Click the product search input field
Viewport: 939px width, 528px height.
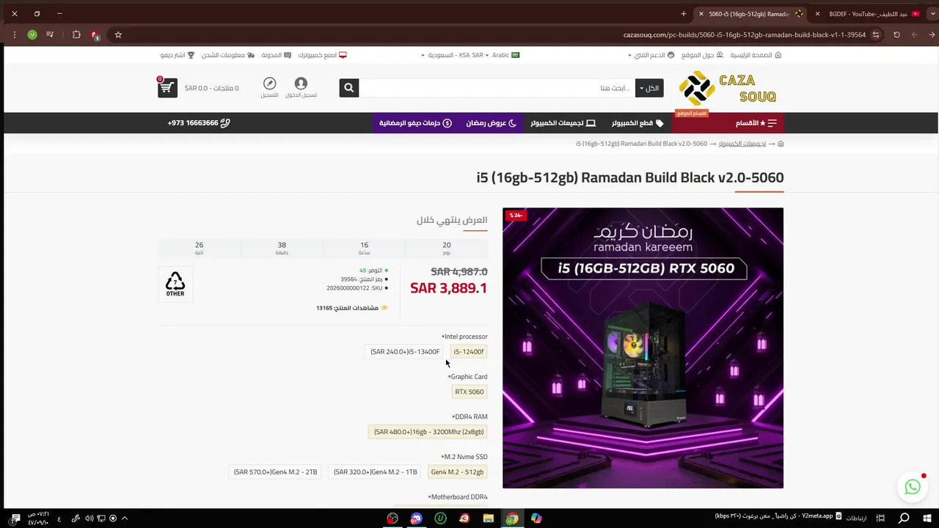pyautogui.click(x=497, y=88)
